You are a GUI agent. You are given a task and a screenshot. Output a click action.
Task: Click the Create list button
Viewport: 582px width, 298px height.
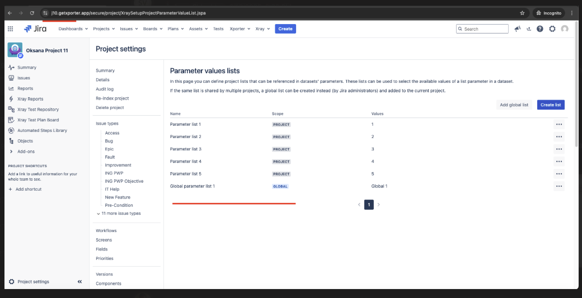(551, 105)
